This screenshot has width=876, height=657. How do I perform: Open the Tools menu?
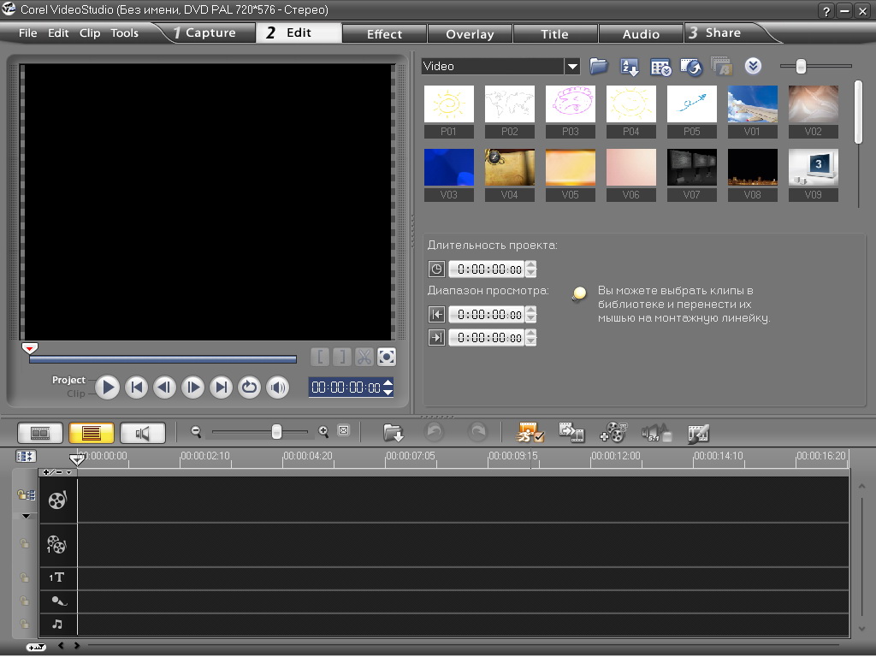[x=124, y=33]
